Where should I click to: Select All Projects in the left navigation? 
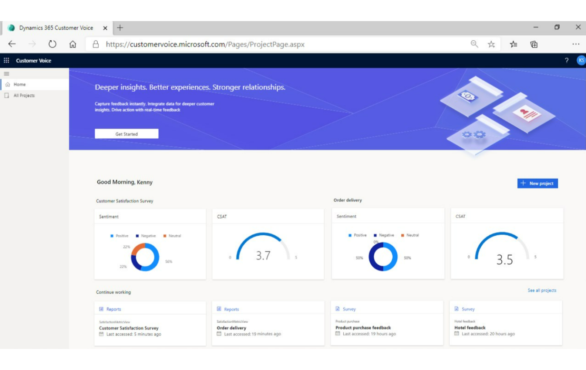coord(35,95)
